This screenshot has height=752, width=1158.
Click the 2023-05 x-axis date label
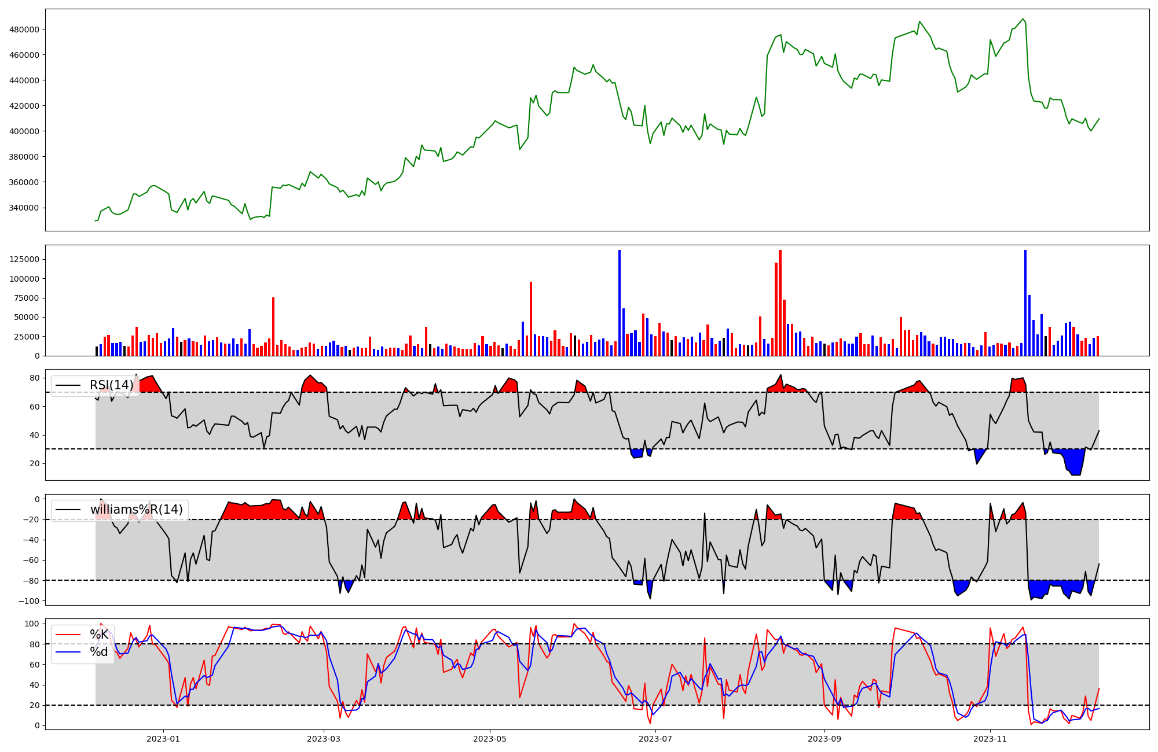[490, 739]
